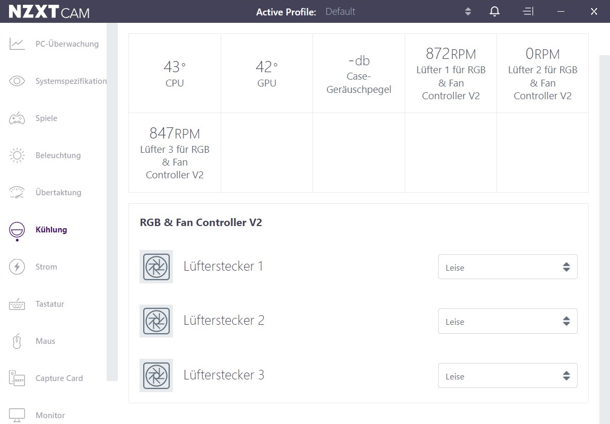Click the Lüfterstecker 3 label
Image resolution: width=610 pixels, height=424 pixels.
224,375
